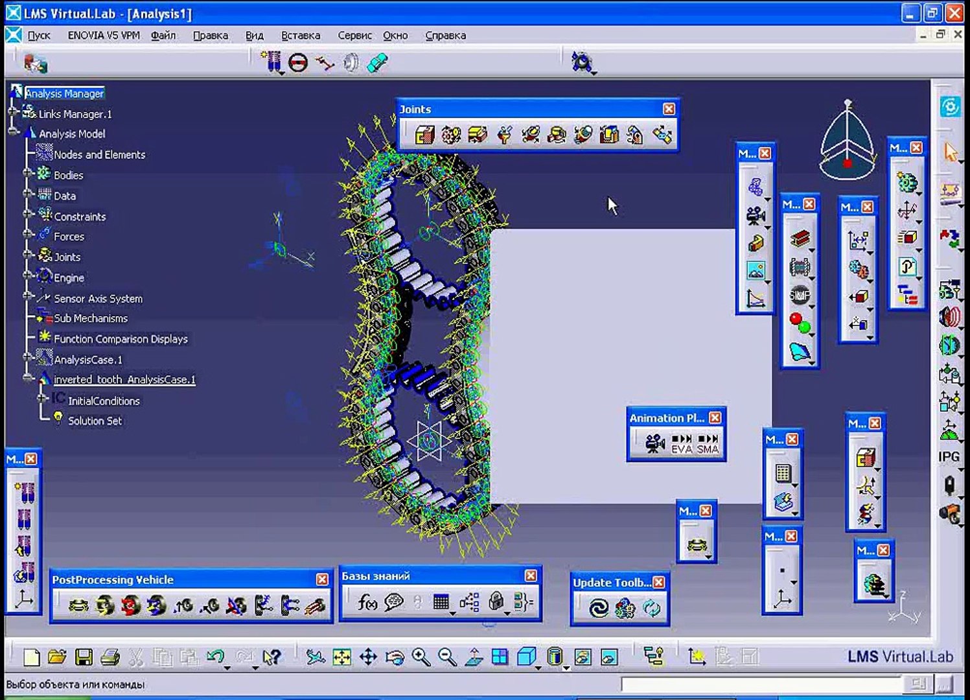Expand the Links Manager.1 tree node
Image resolution: width=970 pixels, height=700 pixels.
pyautogui.click(x=13, y=111)
